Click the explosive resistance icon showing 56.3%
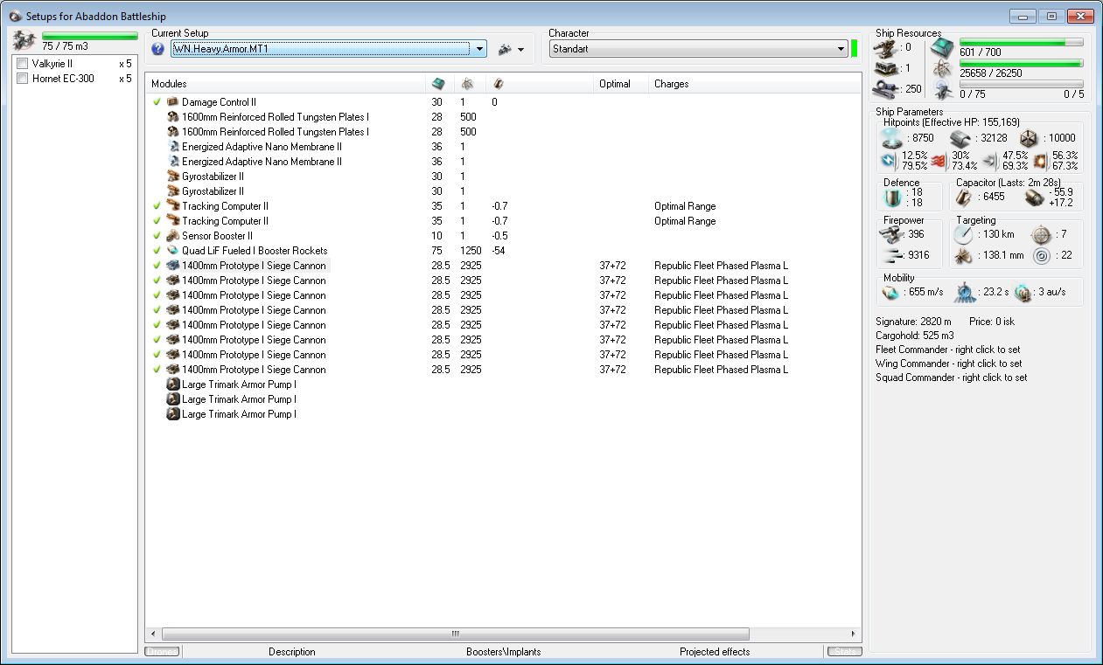 (x=1041, y=161)
